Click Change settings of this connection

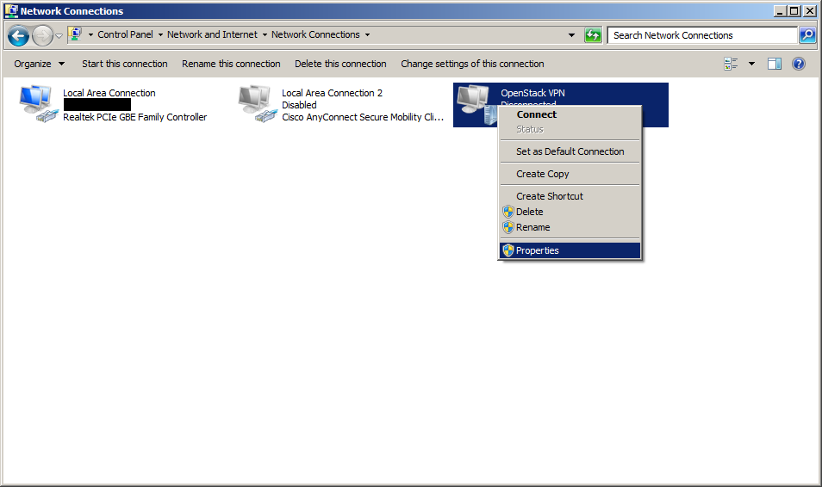472,64
